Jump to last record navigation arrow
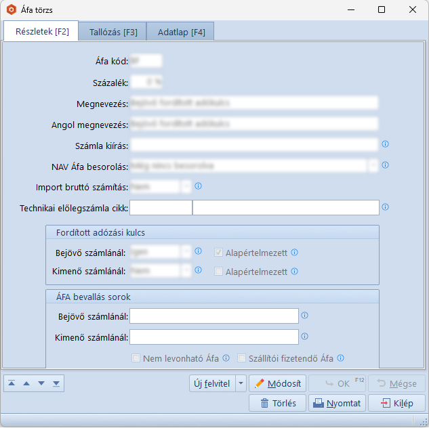429x428 pixels. click(56, 383)
